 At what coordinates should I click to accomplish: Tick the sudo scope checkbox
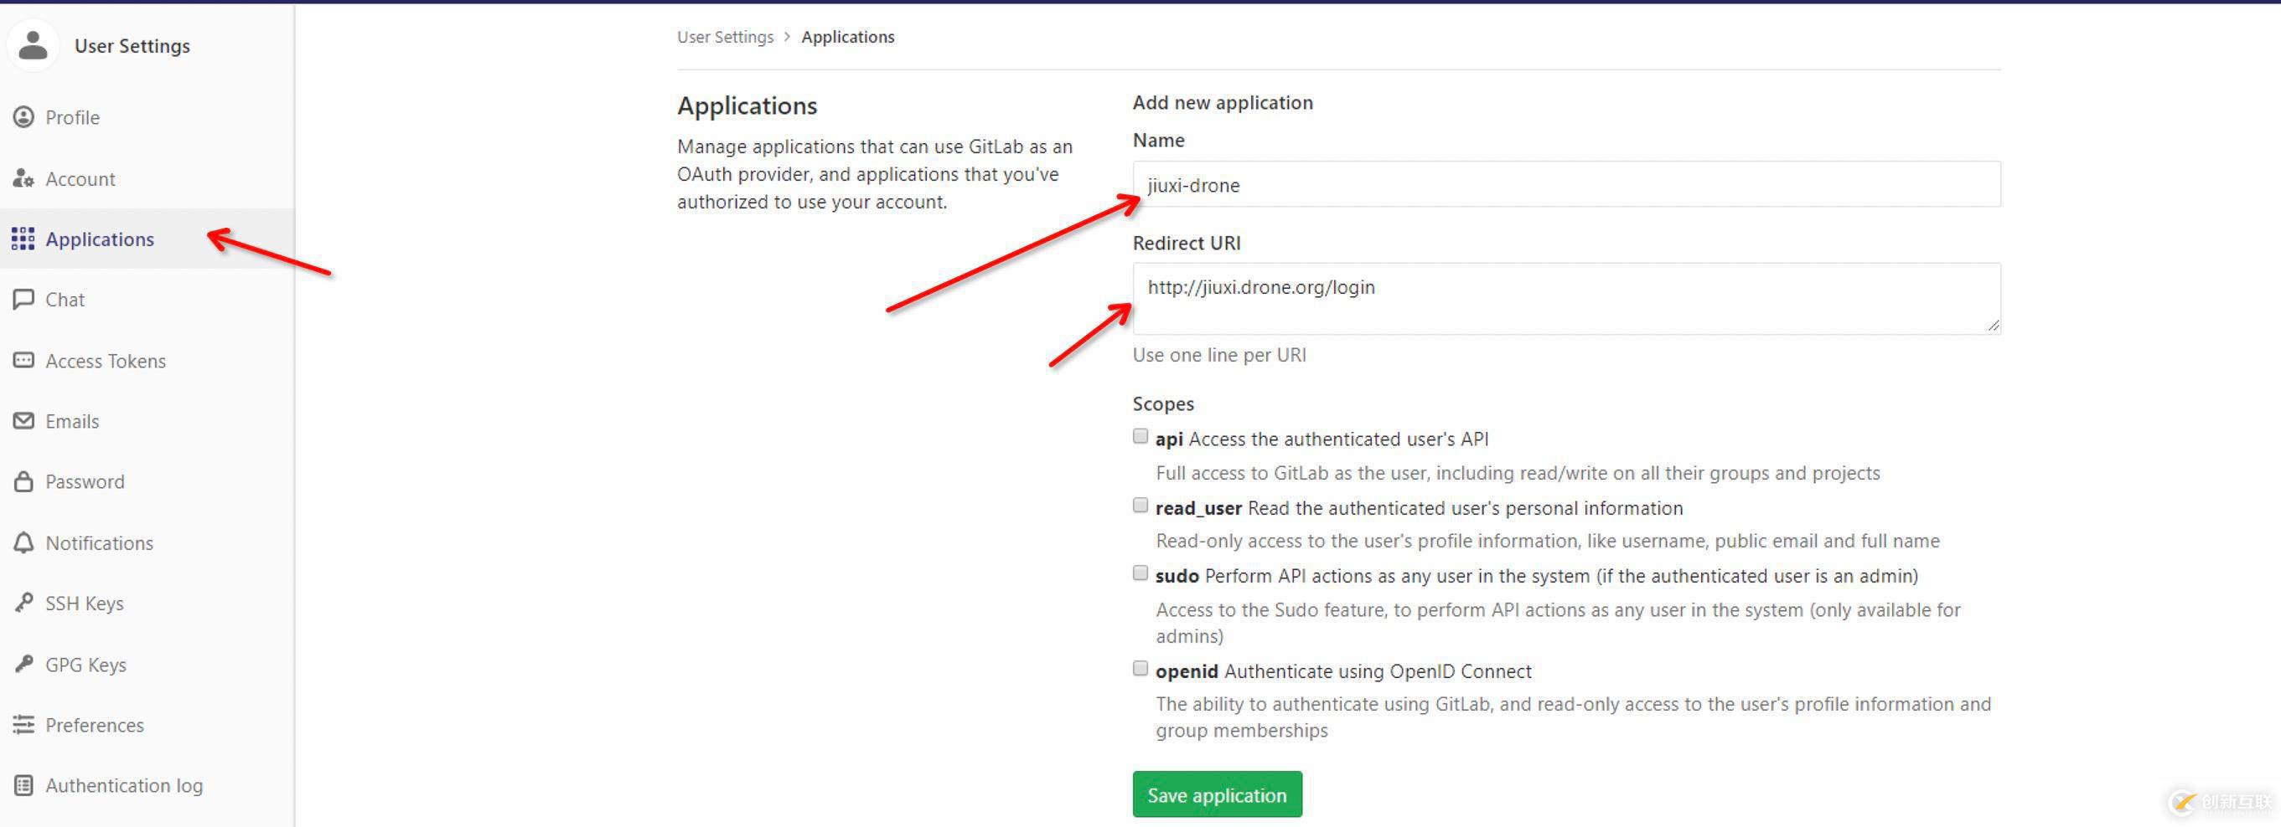[x=1140, y=574]
